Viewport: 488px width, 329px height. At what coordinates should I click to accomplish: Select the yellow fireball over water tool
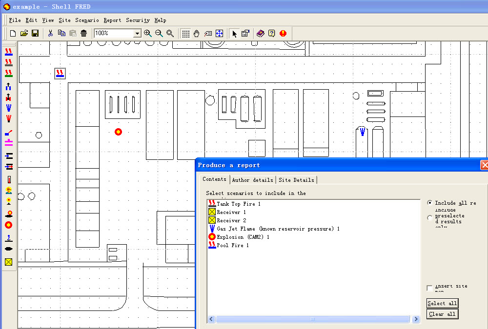pyautogui.click(x=9, y=190)
